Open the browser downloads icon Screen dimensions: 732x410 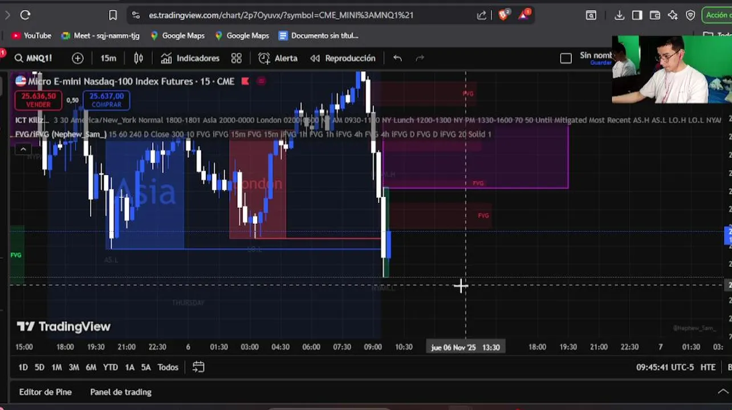(x=620, y=15)
